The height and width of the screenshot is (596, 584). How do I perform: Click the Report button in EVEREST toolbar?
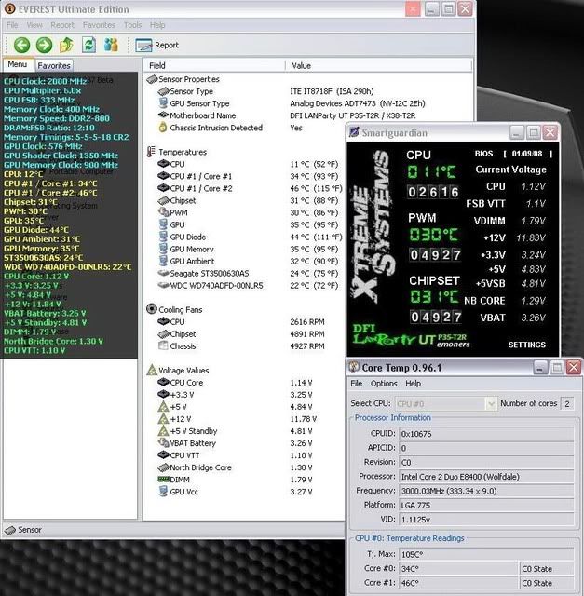(x=157, y=46)
